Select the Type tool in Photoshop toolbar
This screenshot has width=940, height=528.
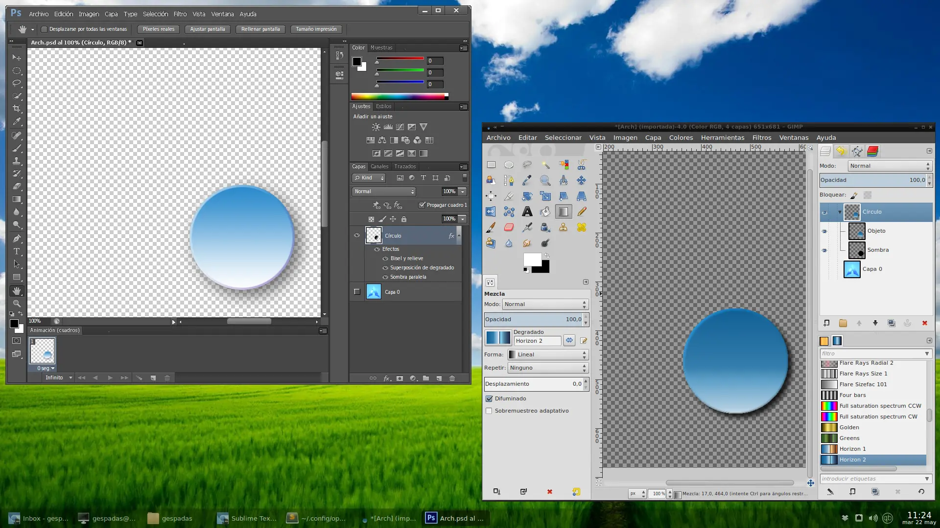pyautogui.click(x=17, y=251)
